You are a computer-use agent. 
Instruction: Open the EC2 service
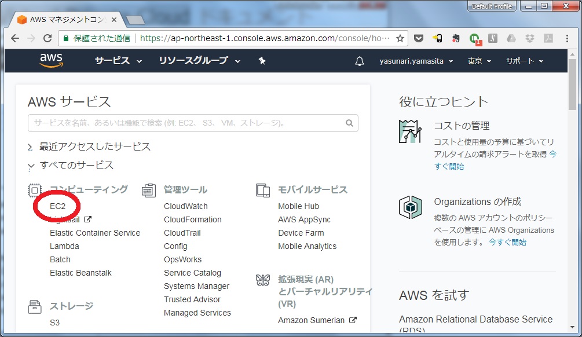57,206
